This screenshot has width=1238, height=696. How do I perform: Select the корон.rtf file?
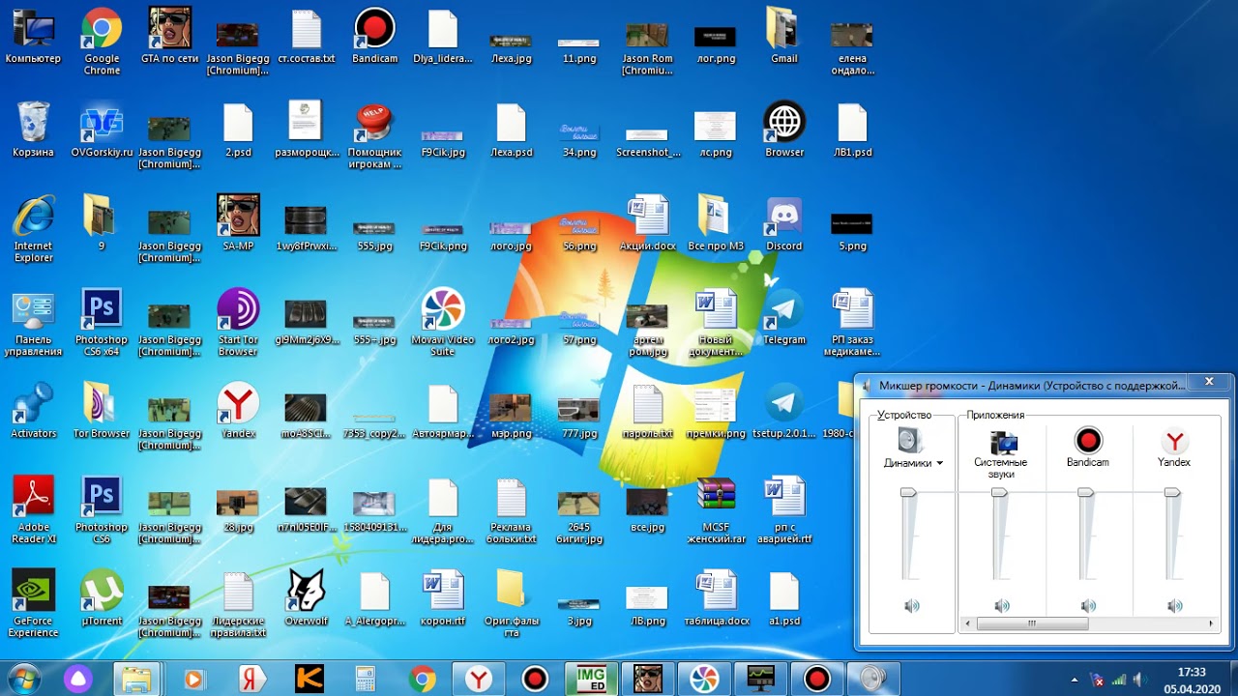tap(443, 598)
